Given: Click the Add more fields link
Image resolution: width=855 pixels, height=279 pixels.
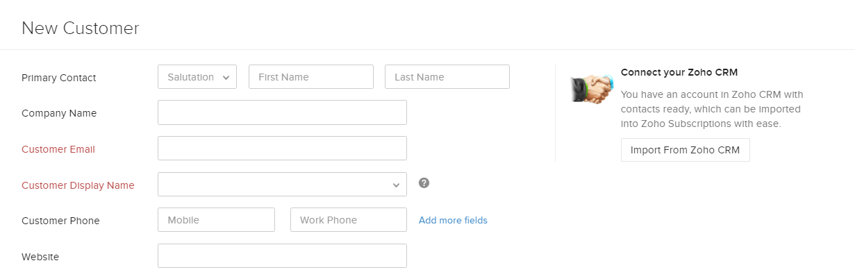Looking at the screenshot, I should (453, 221).
